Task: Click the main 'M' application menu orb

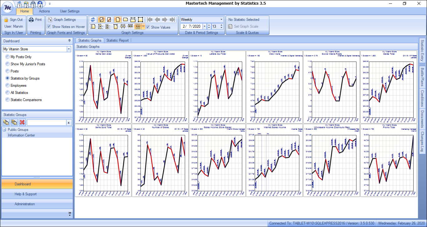Action: click(x=7, y=6)
